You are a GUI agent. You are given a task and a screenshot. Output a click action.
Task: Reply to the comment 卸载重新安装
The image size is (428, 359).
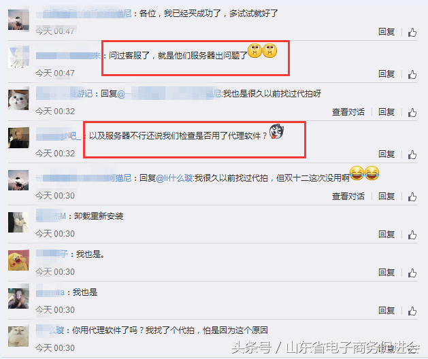point(386,235)
